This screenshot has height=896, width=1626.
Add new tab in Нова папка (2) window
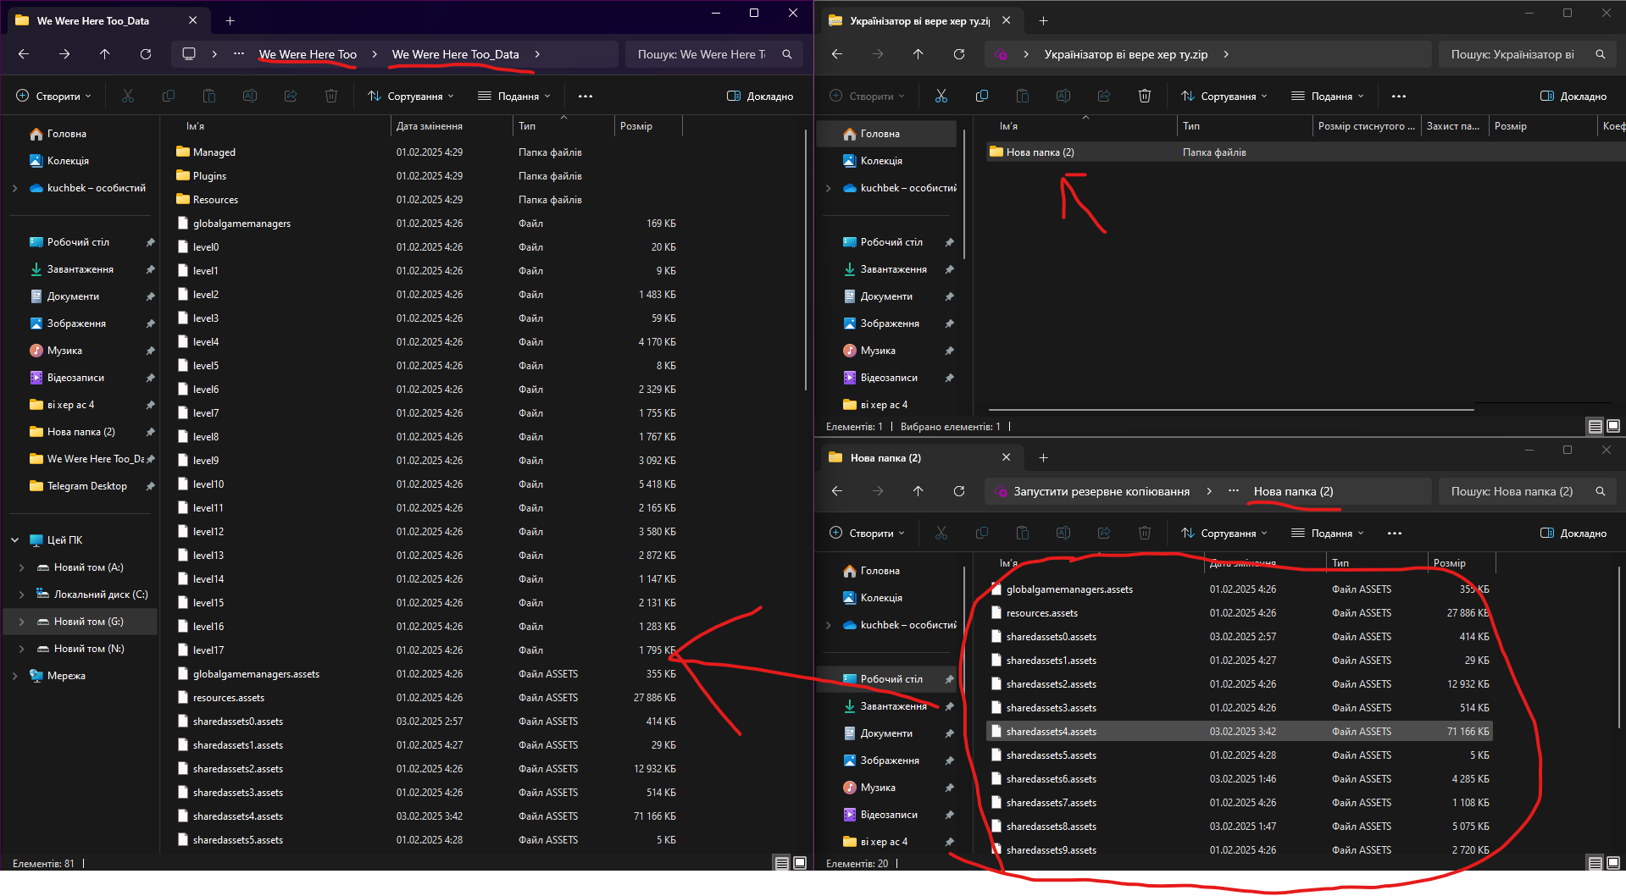[1043, 457]
